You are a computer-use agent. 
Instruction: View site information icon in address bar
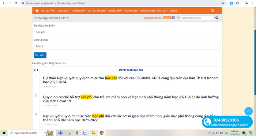click(23, 3)
